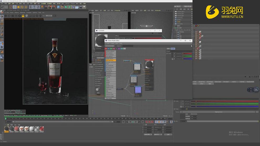Click the red Record Active Objects button
This screenshot has width=260, height=146.
pyautogui.click(x=147, y=122)
